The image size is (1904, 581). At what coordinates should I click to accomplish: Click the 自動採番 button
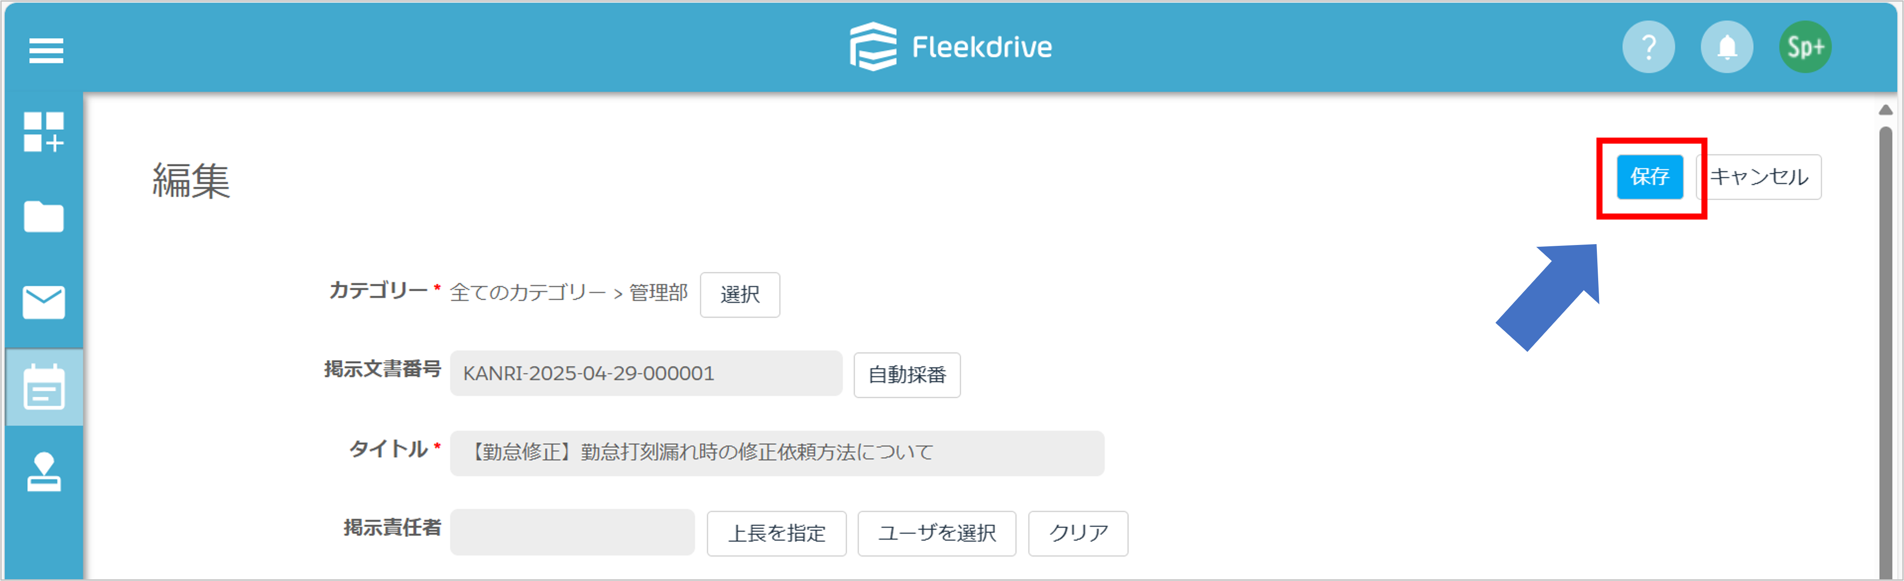click(907, 375)
